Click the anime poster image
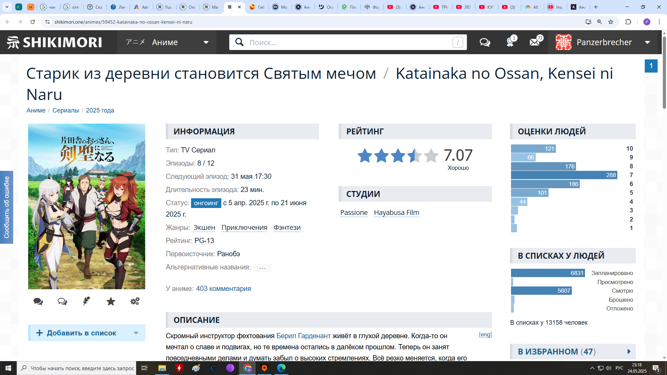The image size is (667, 375). 87,206
